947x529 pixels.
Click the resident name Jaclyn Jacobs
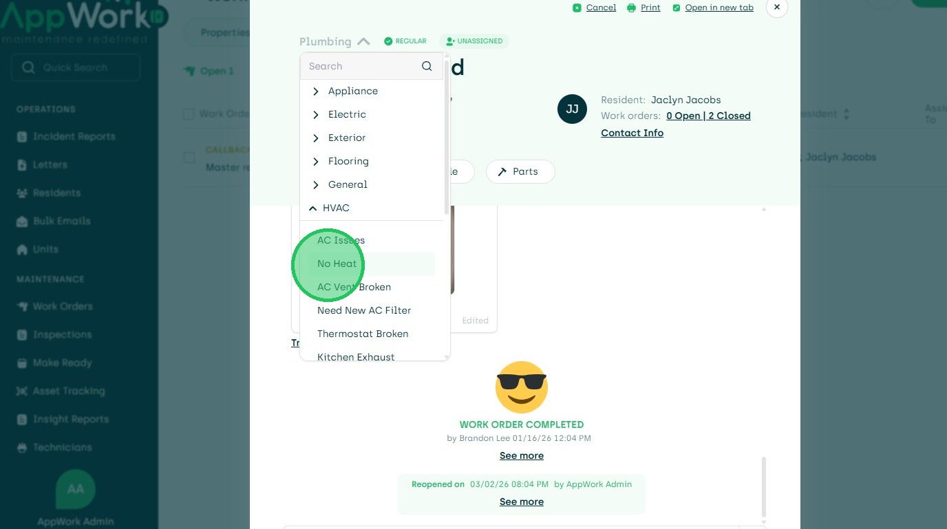click(686, 100)
